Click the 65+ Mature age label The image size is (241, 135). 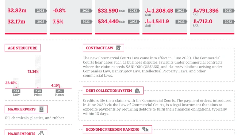[x=60, y=93]
